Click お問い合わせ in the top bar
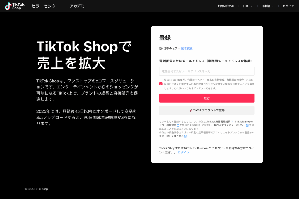 [226, 6]
